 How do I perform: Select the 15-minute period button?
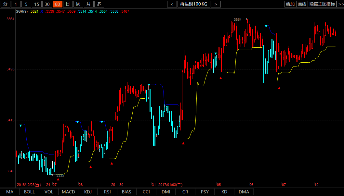click(37, 4)
